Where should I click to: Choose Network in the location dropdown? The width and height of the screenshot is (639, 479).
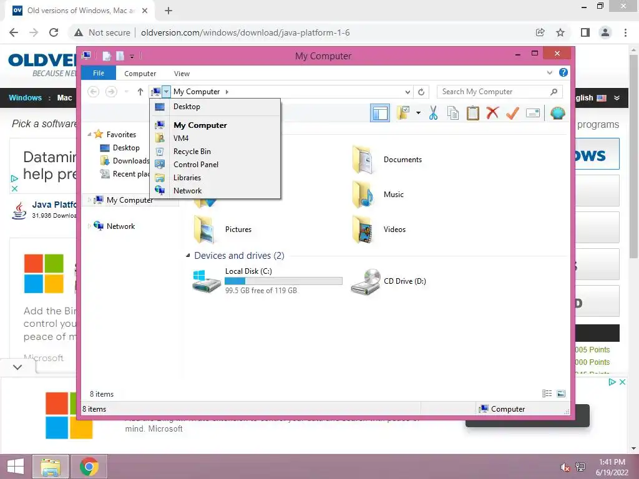(215, 191)
